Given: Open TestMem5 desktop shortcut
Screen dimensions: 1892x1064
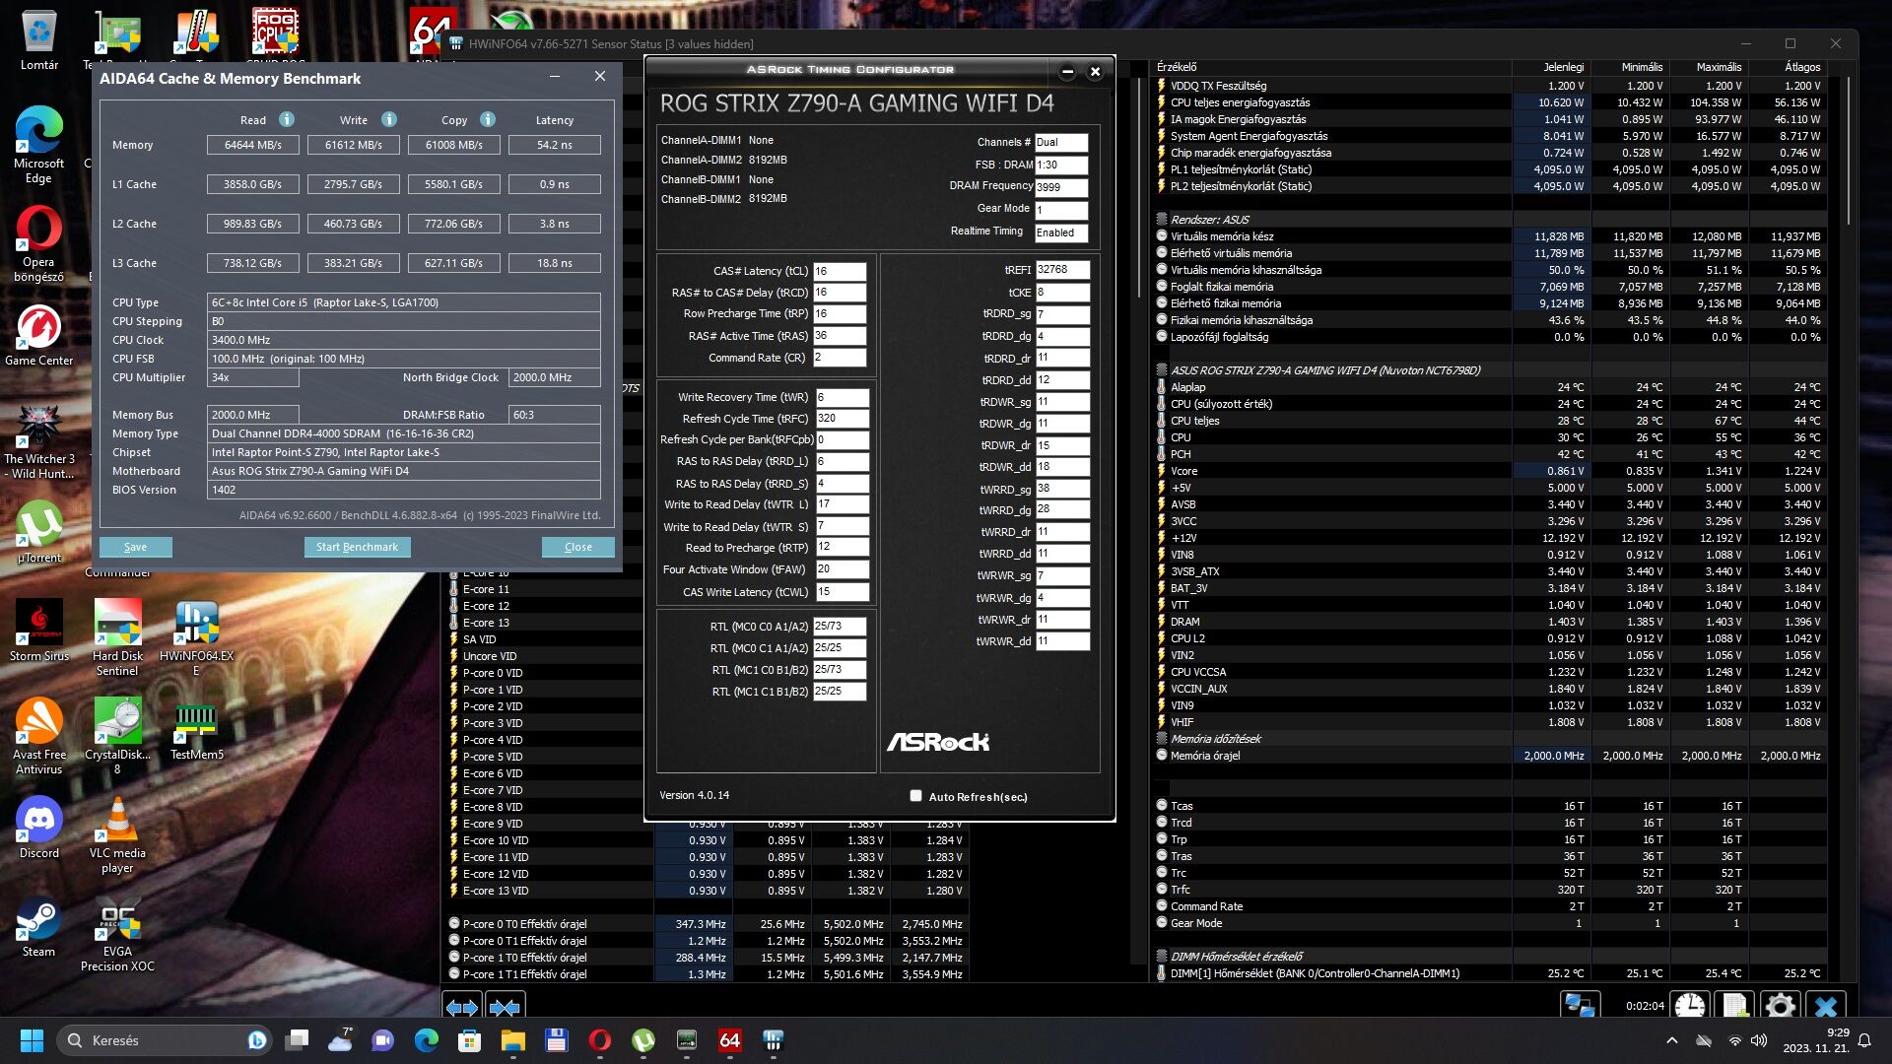Looking at the screenshot, I should [196, 729].
